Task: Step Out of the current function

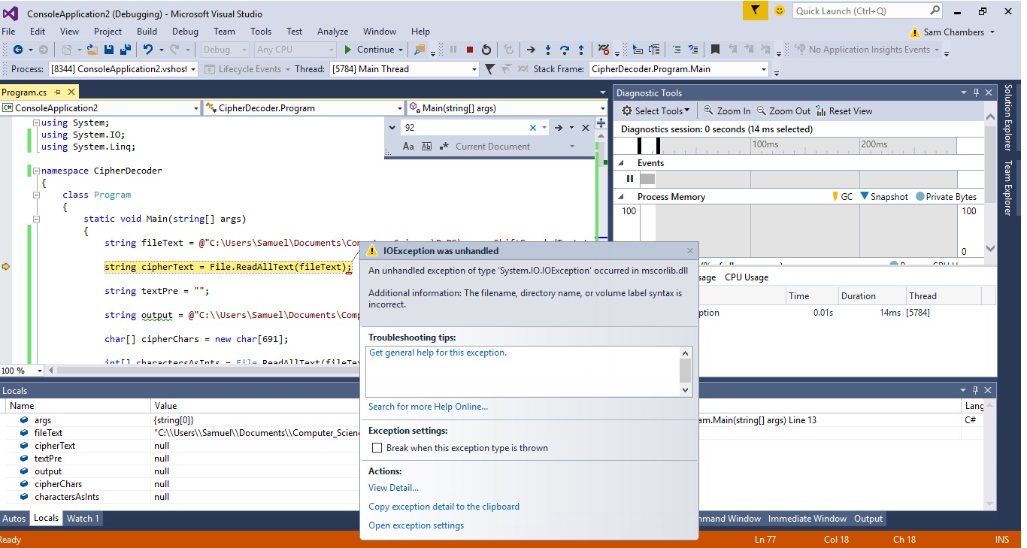Action: point(581,50)
